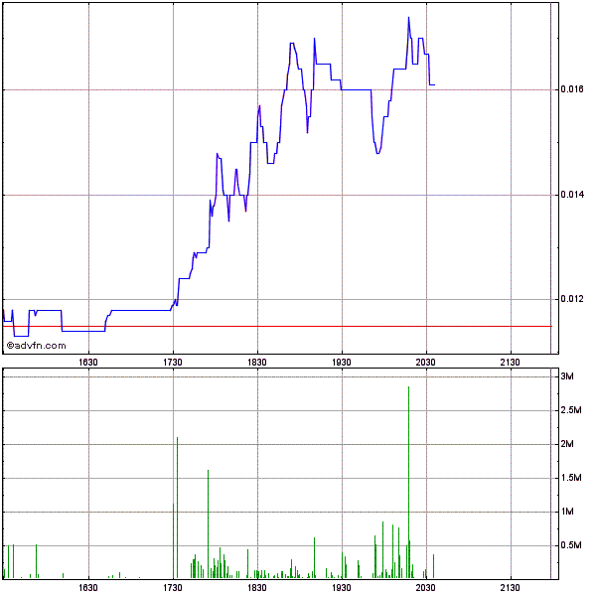
Task: Click the 1630 time label under volume chart
Action: point(88,588)
